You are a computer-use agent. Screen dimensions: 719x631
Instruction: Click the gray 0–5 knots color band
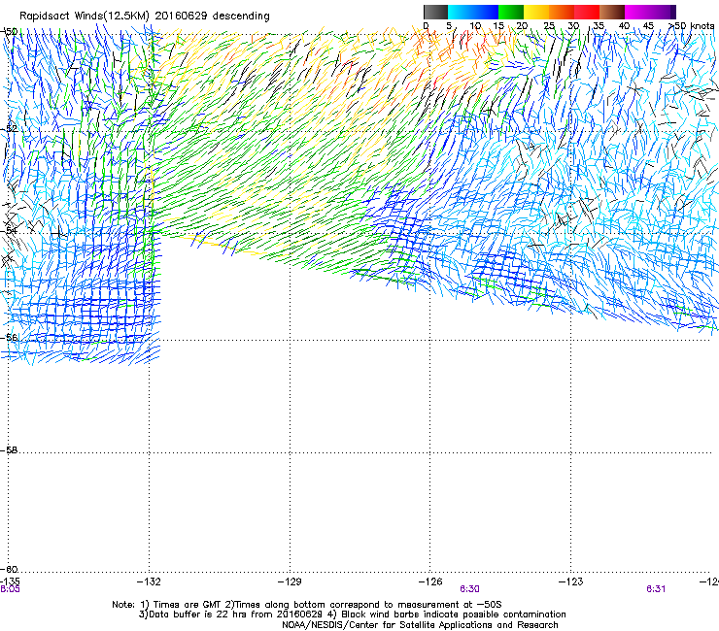(435, 12)
